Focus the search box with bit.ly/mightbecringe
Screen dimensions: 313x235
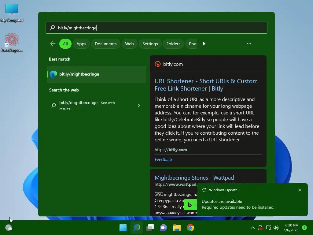(156, 28)
